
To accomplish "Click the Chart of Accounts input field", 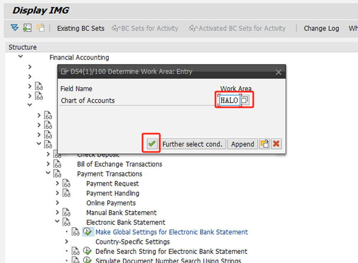I will pyautogui.click(x=229, y=100).
